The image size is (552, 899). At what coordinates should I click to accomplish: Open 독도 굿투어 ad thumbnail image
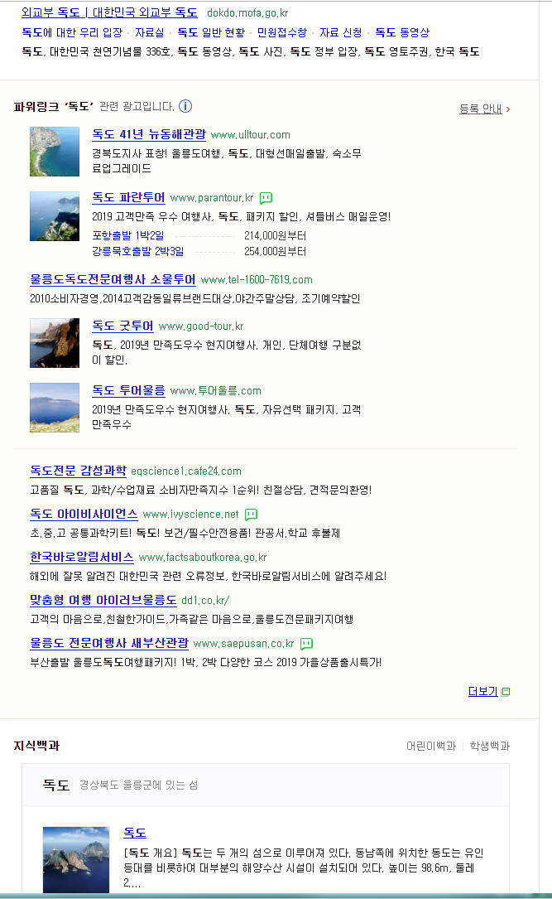click(55, 343)
